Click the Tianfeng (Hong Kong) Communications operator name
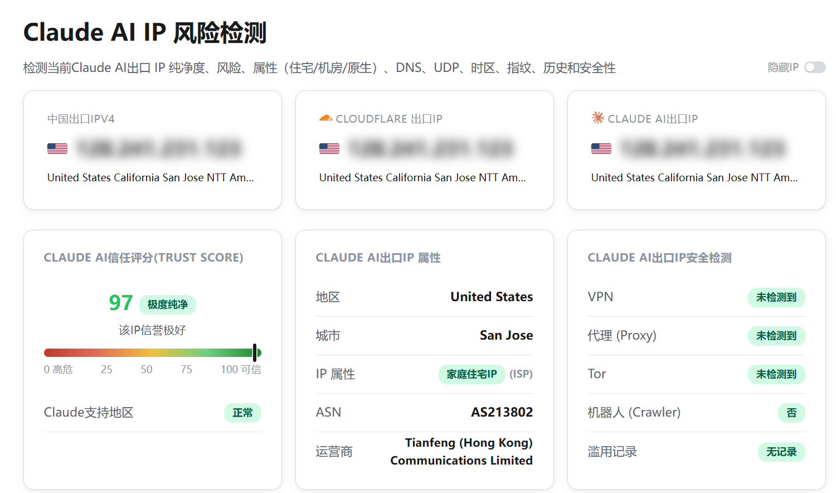The image size is (836, 493). coord(461,452)
